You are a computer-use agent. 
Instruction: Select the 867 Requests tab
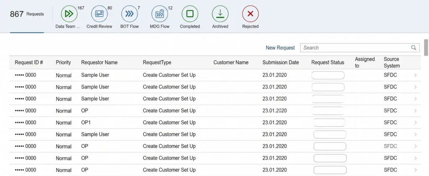coord(27,14)
